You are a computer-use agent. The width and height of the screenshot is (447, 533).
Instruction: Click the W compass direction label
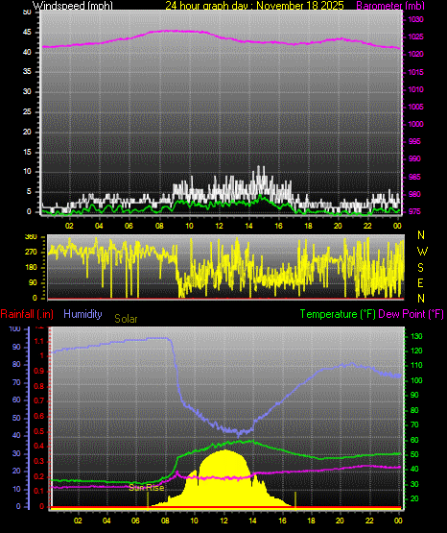point(422,252)
